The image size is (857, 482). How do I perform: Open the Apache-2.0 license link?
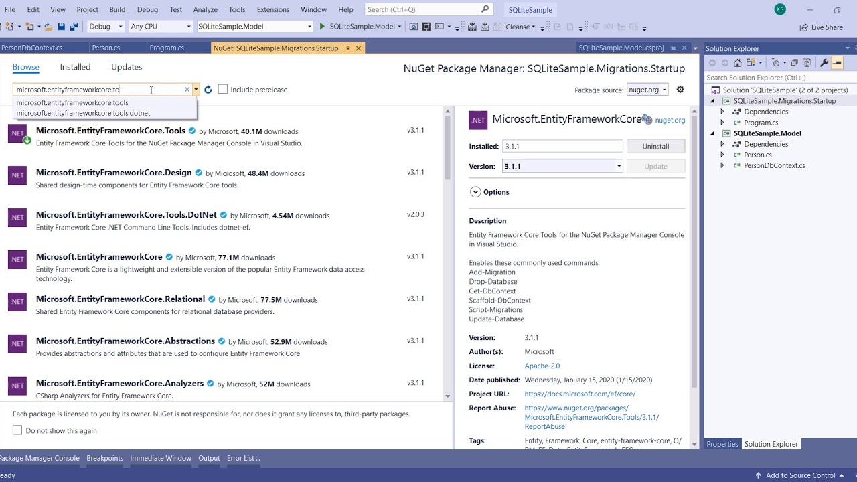pyautogui.click(x=542, y=366)
